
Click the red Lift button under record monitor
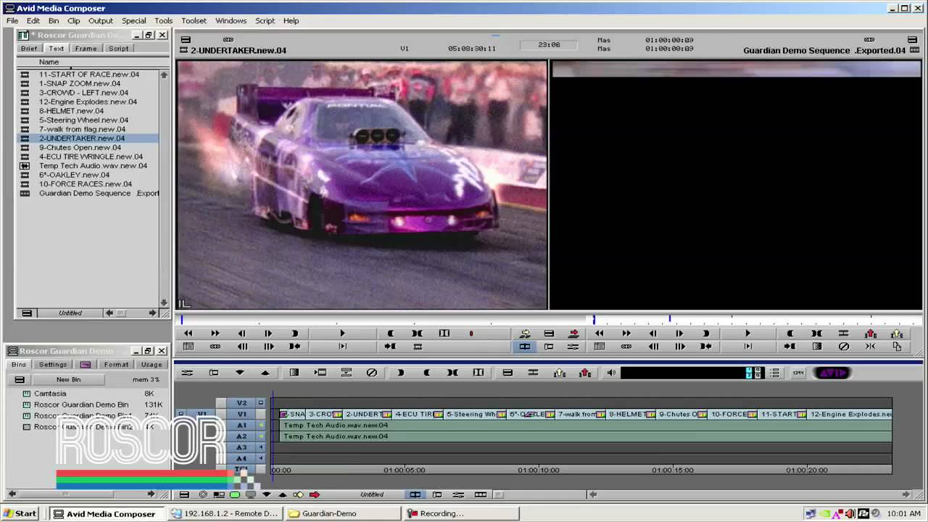click(871, 333)
